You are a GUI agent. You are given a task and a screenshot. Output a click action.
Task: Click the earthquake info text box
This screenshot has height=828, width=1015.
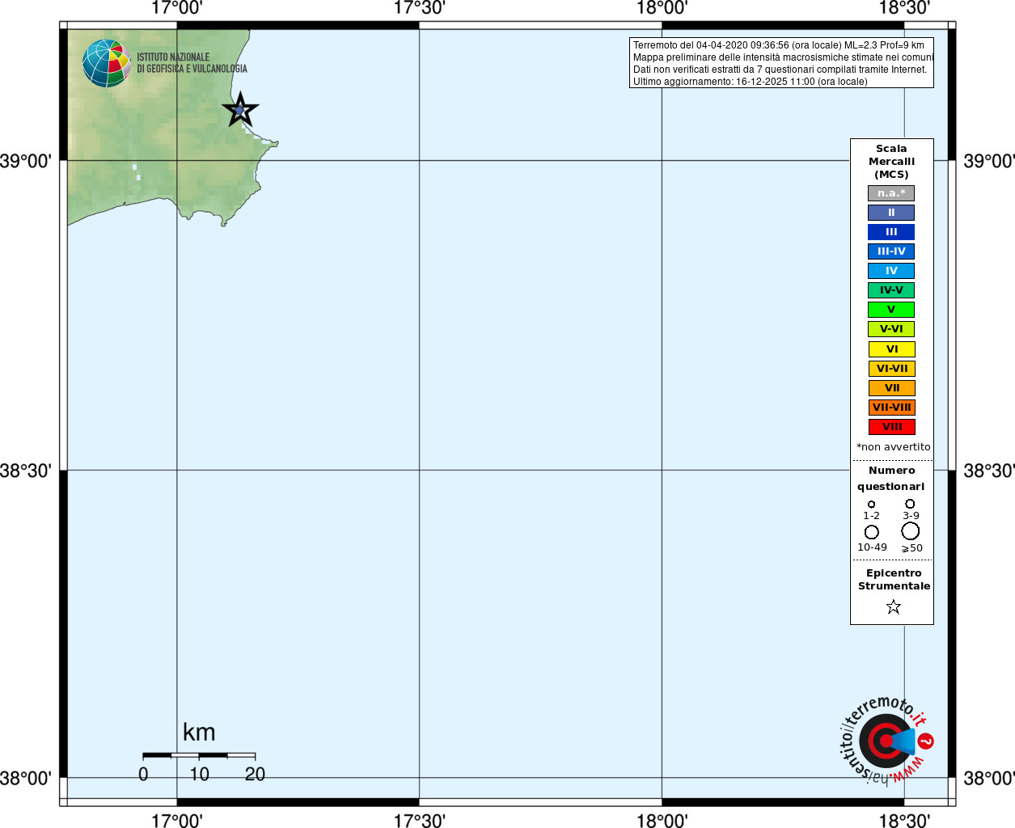coord(781,63)
